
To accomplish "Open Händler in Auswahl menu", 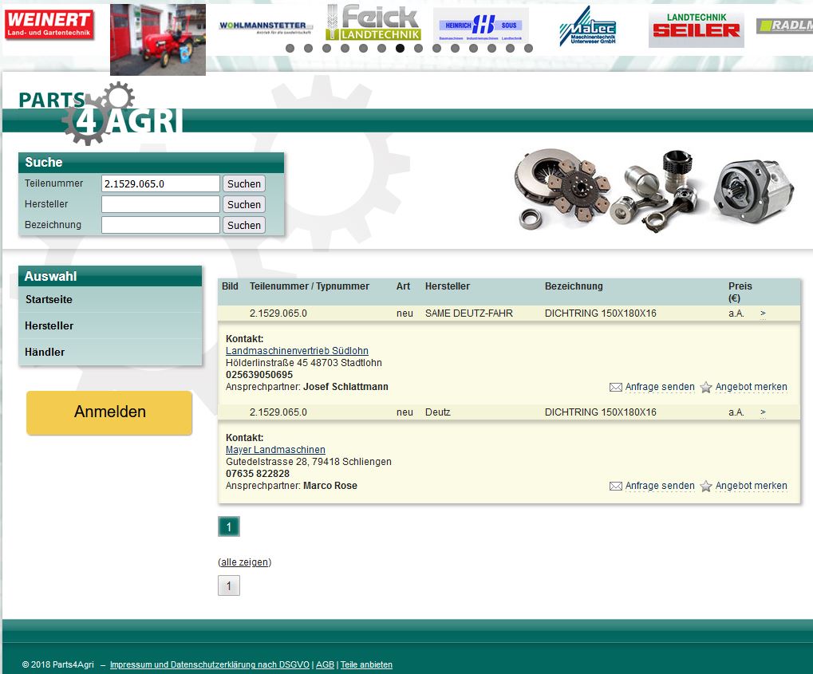I will pyautogui.click(x=45, y=353).
